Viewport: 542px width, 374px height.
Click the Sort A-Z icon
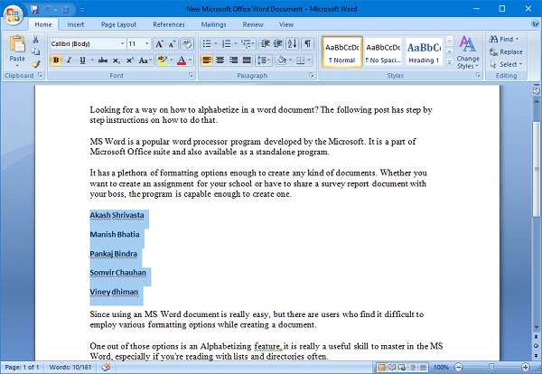pyautogui.click(x=293, y=43)
